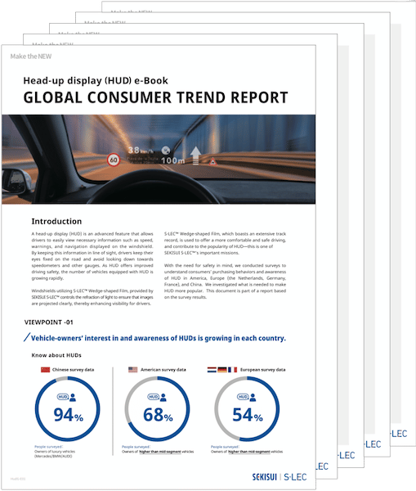Image resolution: width=416 pixels, height=491 pixels.
Task: Click 'Head-up display (HUD) e-Book' subtitle
Action: coord(96,81)
